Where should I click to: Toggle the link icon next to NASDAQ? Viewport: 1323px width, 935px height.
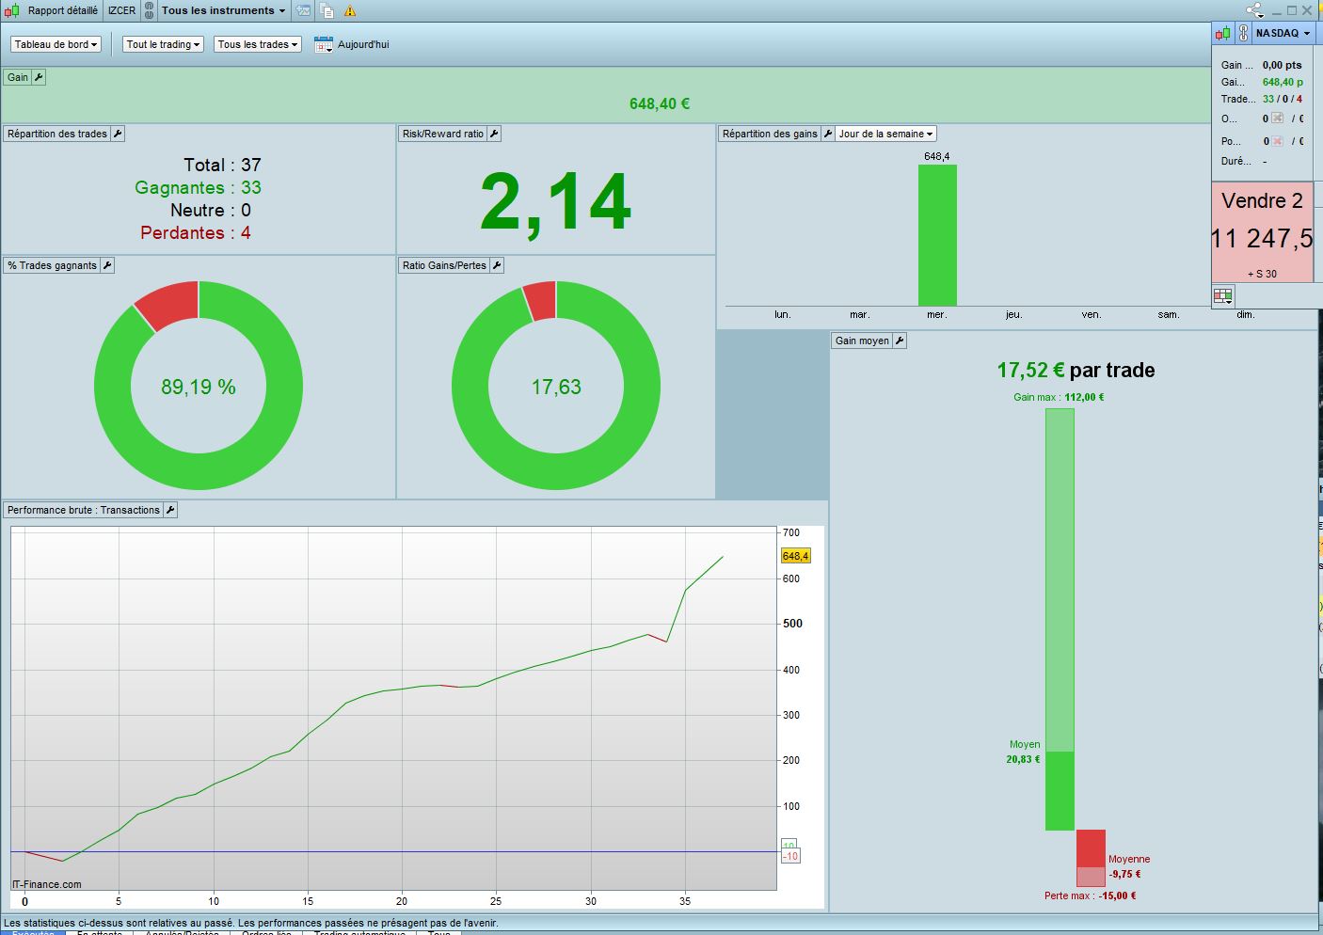[1243, 33]
